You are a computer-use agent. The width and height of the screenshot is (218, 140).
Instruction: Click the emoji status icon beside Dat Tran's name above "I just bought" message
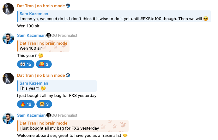[68, 76]
